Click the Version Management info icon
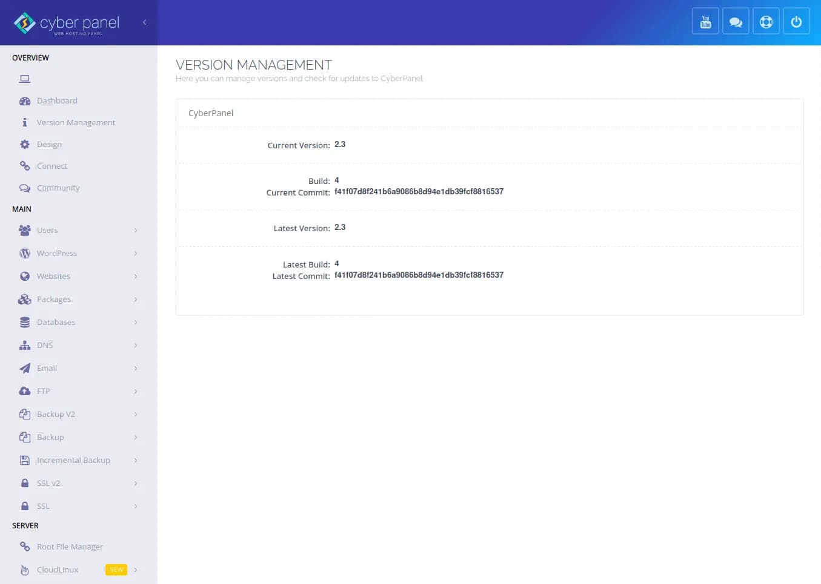821x584 pixels. 25,122
